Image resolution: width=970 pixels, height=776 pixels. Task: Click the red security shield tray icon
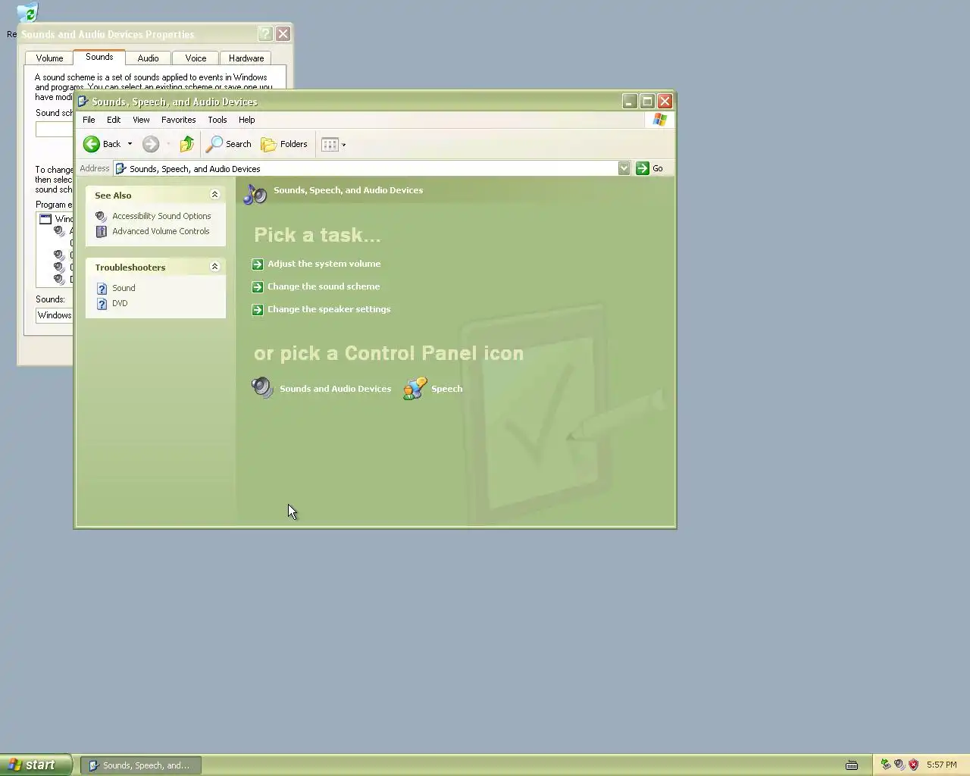tap(913, 765)
